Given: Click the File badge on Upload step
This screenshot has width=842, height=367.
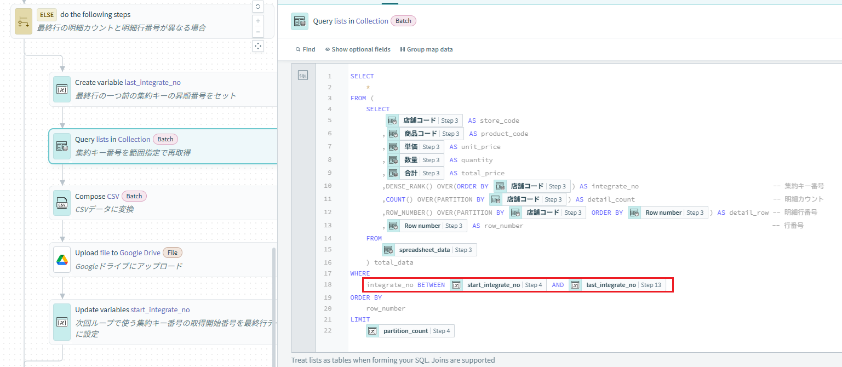Looking at the screenshot, I should [x=173, y=253].
